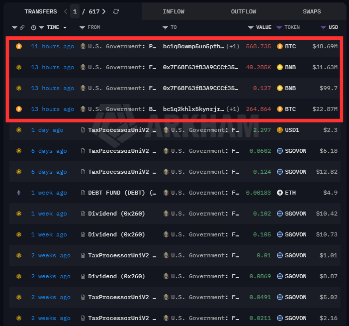Image resolution: width=349 pixels, height=326 pixels.
Task: Go to next transfers page arrow
Action: pyautogui.click(x=104, y=11)
